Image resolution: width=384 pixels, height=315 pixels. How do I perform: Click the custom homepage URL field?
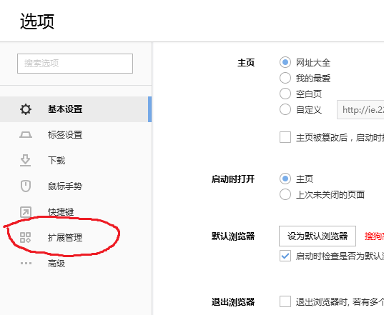[360, 109]
